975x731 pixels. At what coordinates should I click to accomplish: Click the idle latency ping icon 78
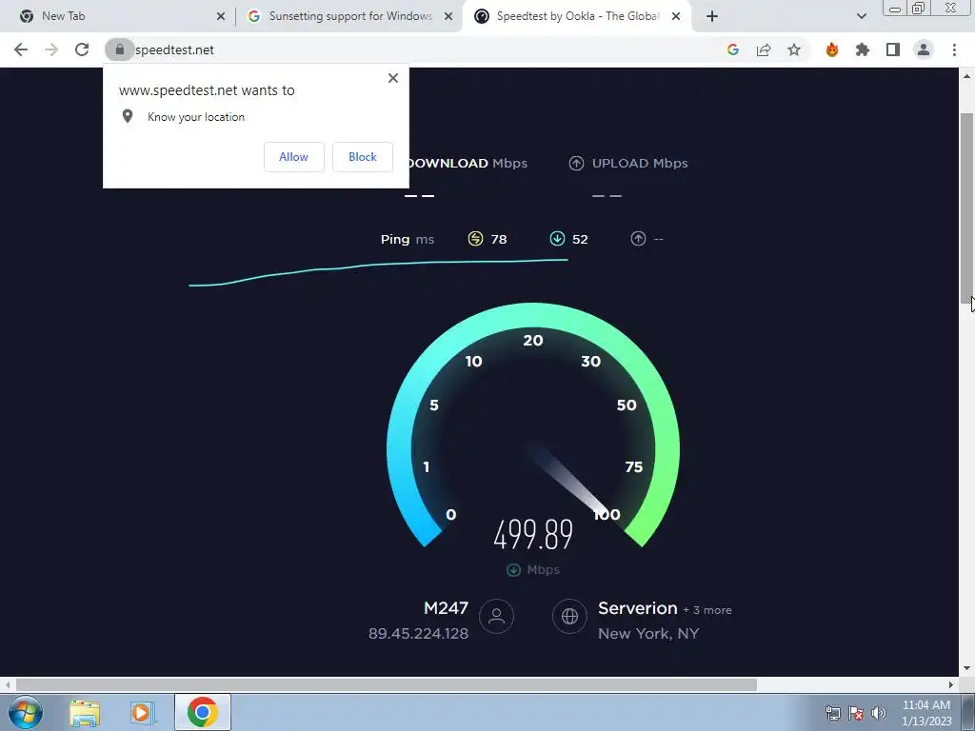coord(475,239)
